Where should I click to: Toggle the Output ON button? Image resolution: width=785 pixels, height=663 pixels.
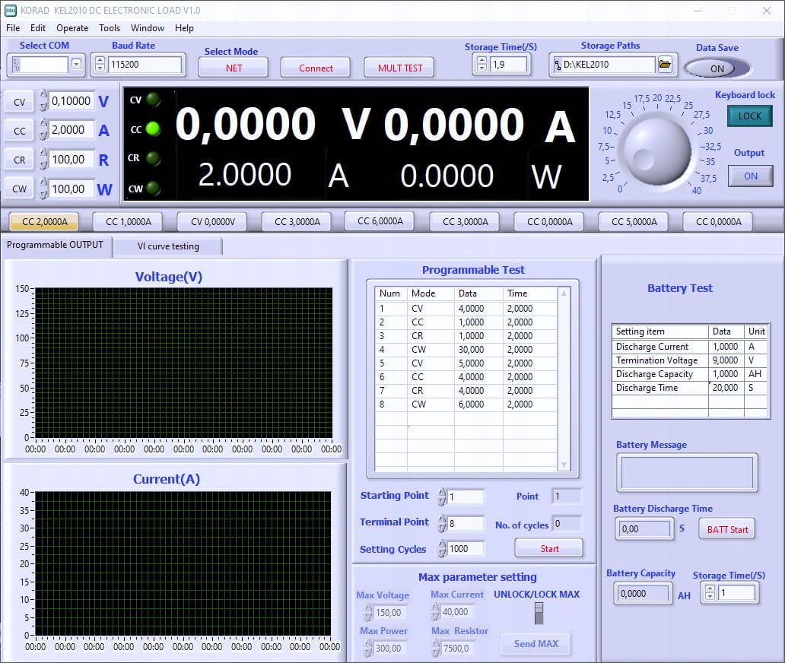coord(750,176)
